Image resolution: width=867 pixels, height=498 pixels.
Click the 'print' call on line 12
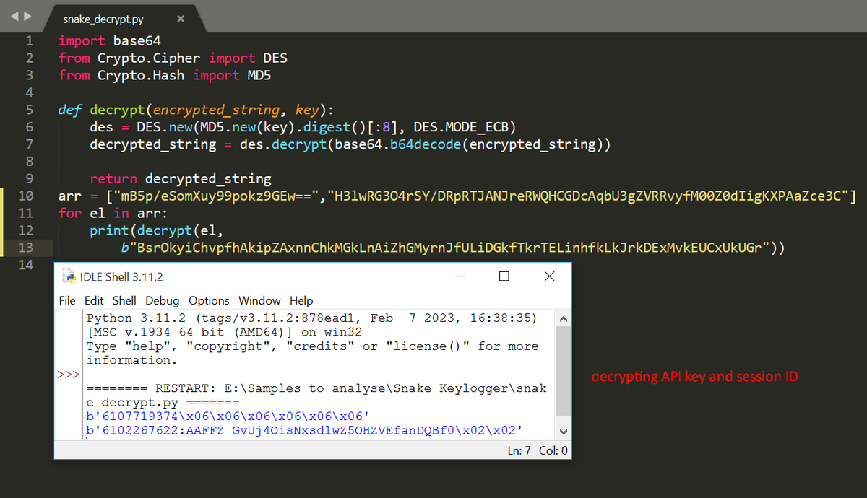(x=109, y=231)
